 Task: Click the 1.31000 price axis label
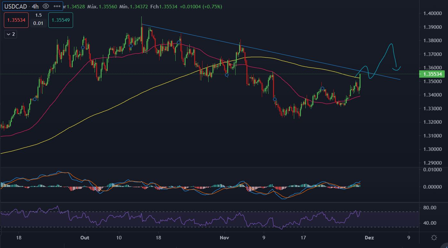click(433, 136)
